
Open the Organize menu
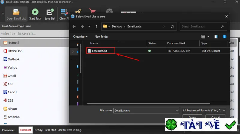[80, 36]
